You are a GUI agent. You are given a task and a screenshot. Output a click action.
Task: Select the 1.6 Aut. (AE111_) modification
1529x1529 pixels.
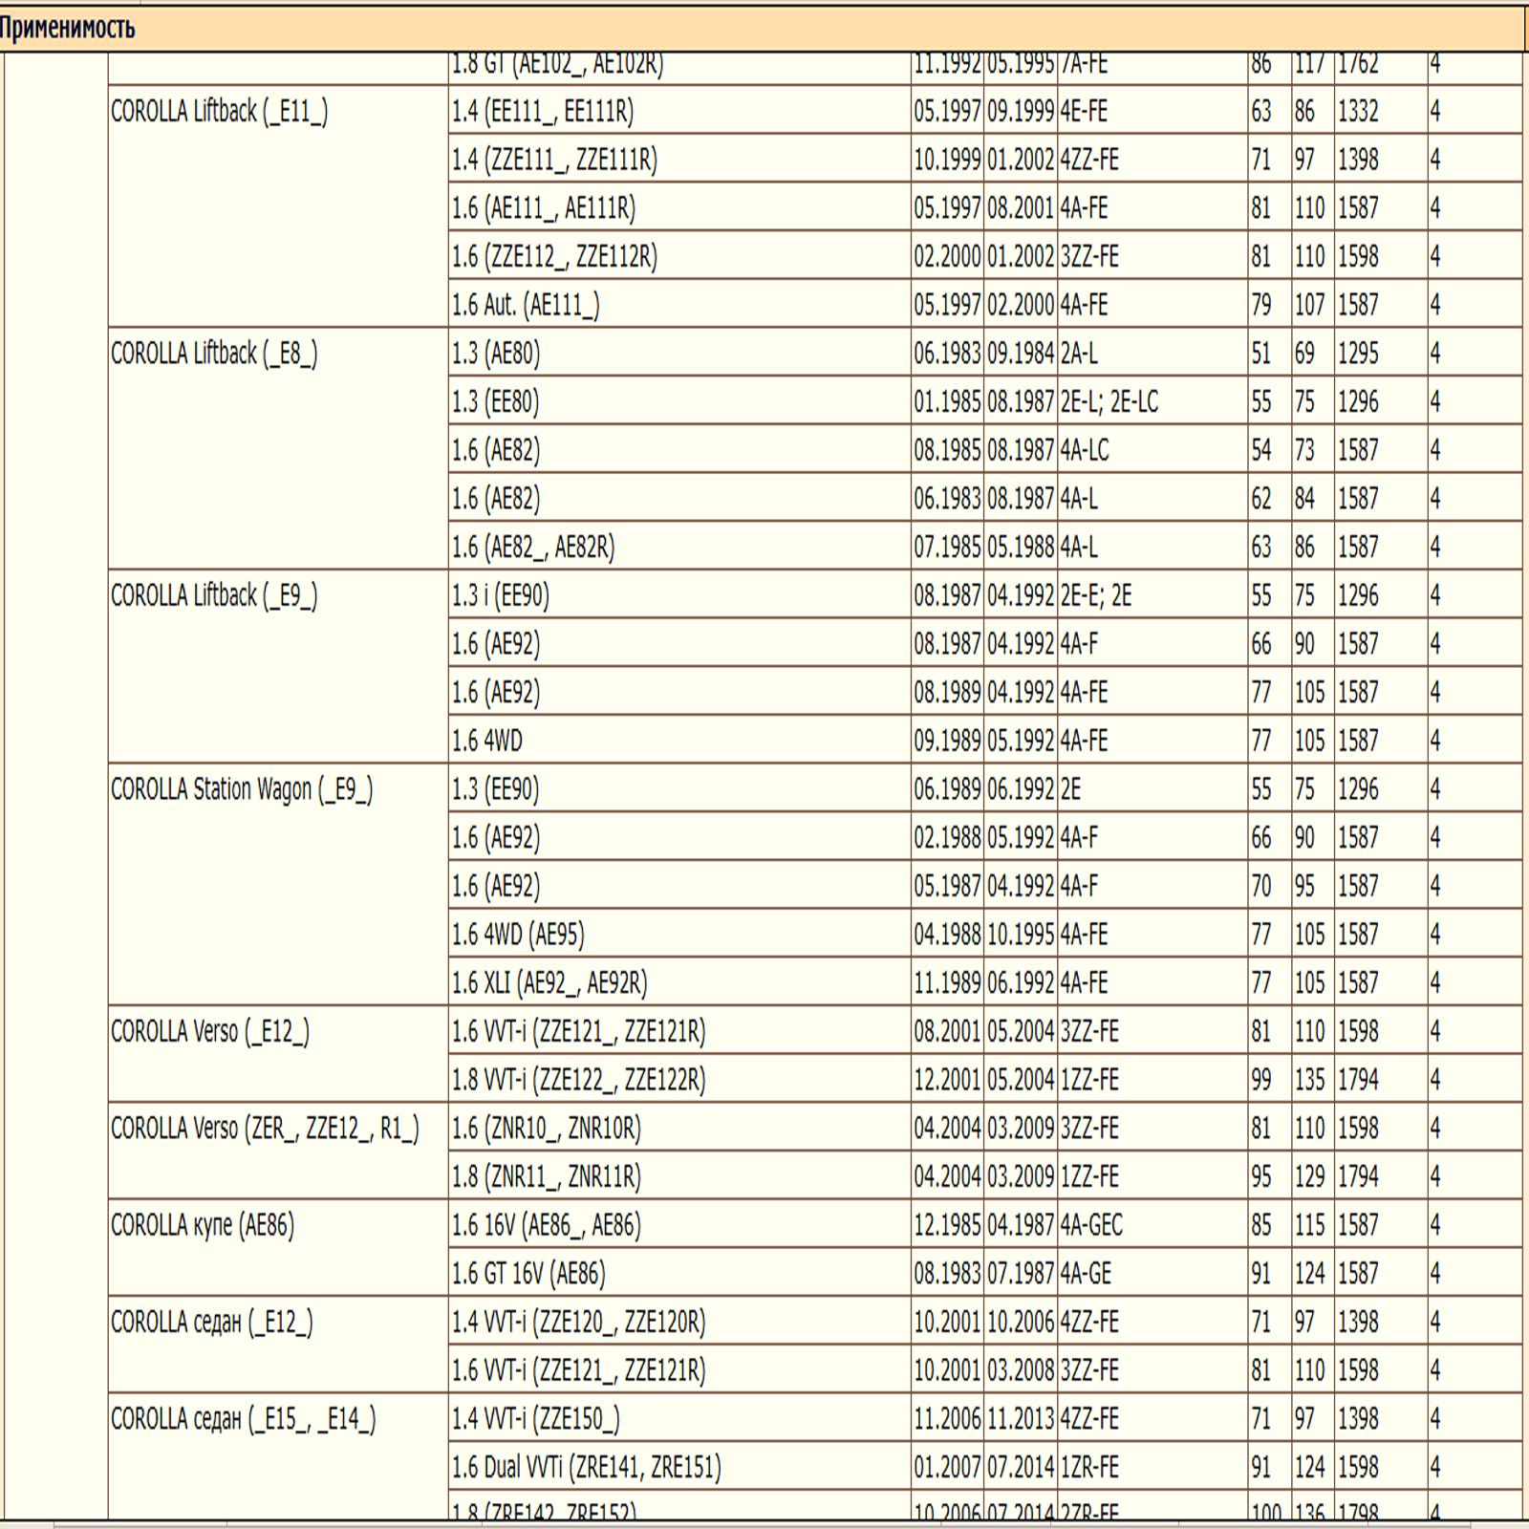pos(526,306)
